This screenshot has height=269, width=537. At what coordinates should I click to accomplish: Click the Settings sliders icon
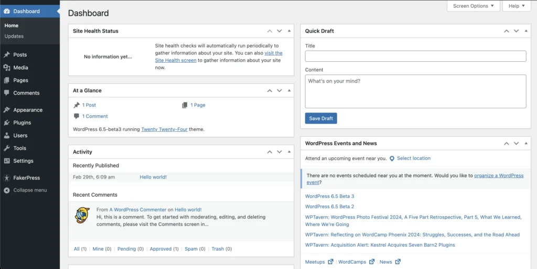tap(7, 161)
